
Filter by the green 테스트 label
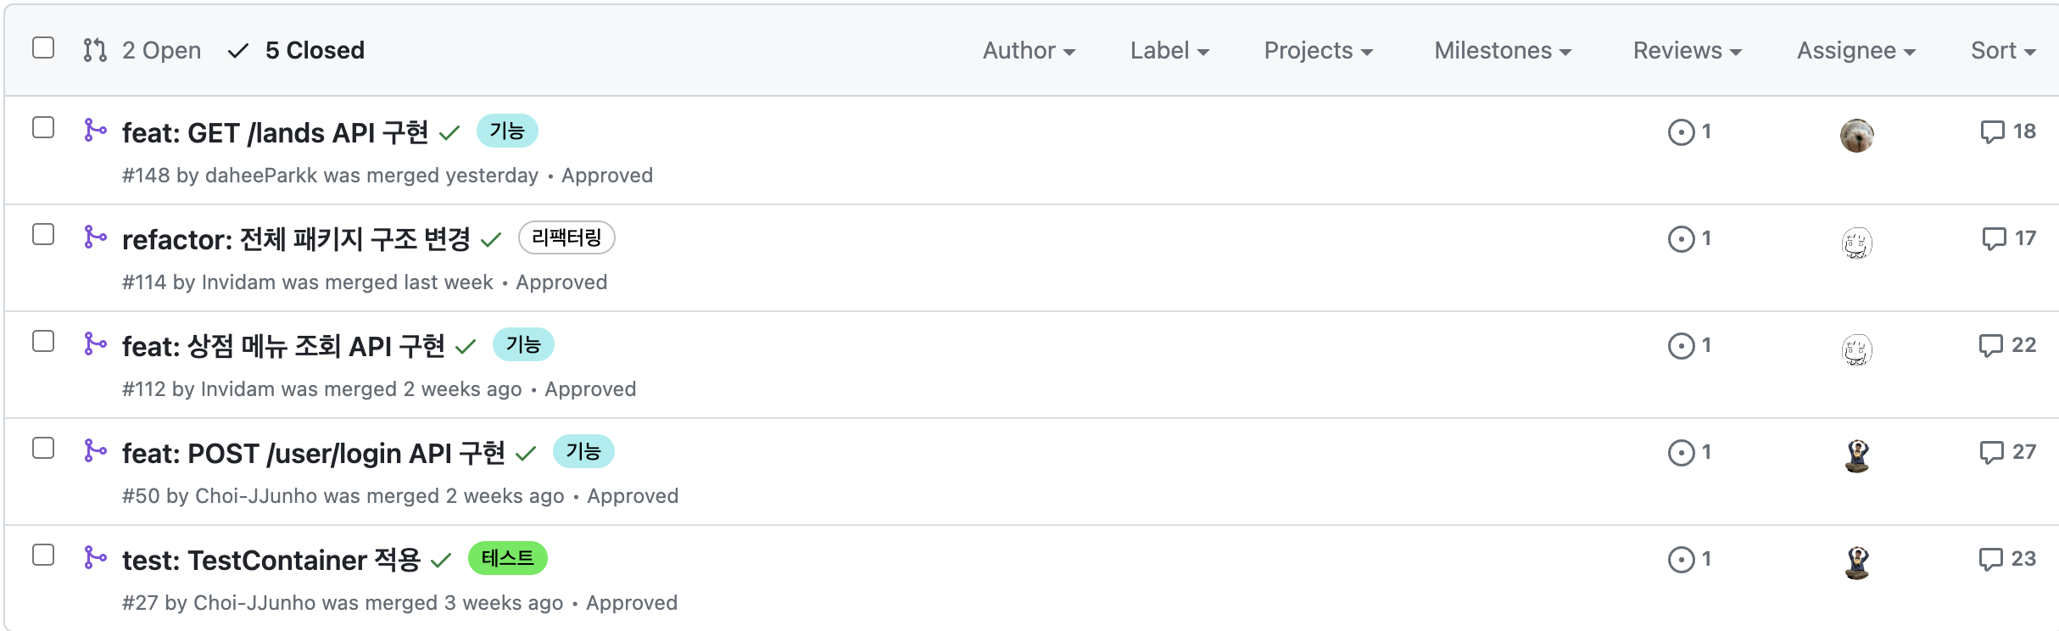(x=507, y=558)
